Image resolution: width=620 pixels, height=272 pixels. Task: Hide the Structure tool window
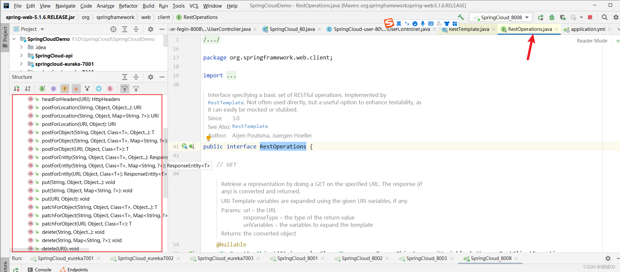click(x=162, y=77)
